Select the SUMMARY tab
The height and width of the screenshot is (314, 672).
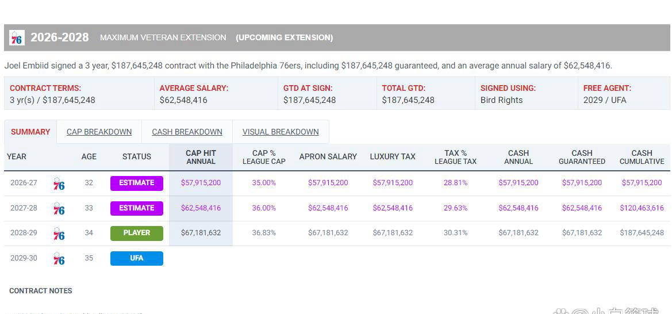point(30,132)
